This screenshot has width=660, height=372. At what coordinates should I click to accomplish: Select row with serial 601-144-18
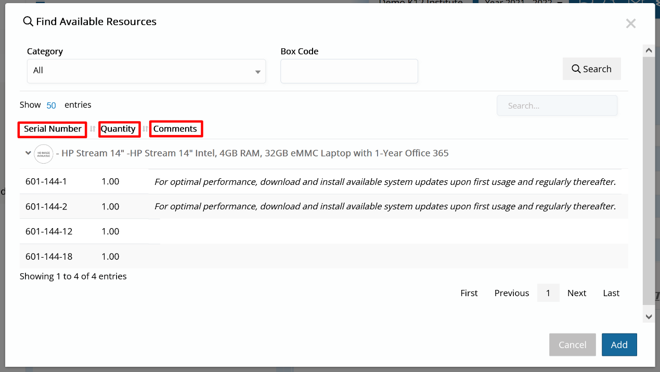click(323, 256)
